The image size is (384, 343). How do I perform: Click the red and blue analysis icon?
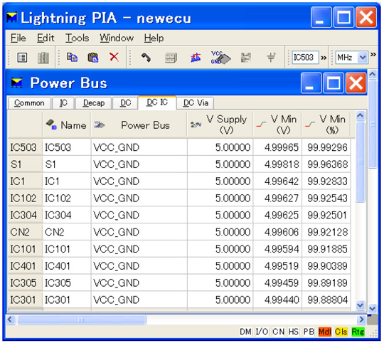196,58
